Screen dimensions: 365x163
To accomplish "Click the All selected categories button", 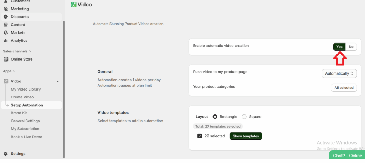I will click(344, 88).
